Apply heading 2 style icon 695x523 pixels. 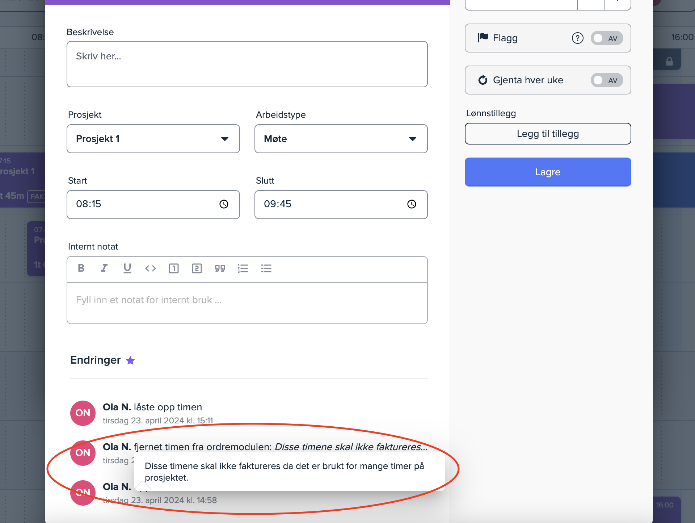tap(197, 268)
